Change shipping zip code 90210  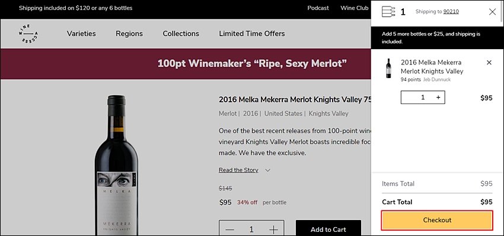click(451, 12)
